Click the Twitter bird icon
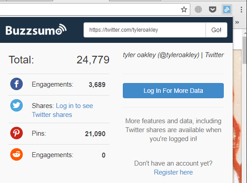Screen dimensions: 247x183 pos(17,105)
